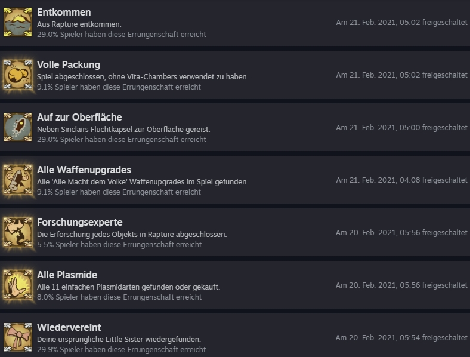Click the Plasmidarten description under Alle Plasmide
Image resolution: width=470 pixels, height=357 pixels.
tap(128, 287)
